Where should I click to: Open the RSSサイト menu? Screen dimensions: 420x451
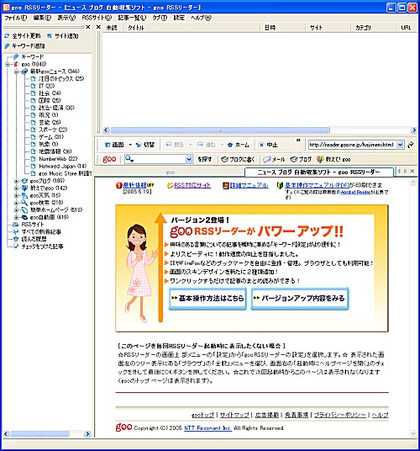tap(97, 18)
